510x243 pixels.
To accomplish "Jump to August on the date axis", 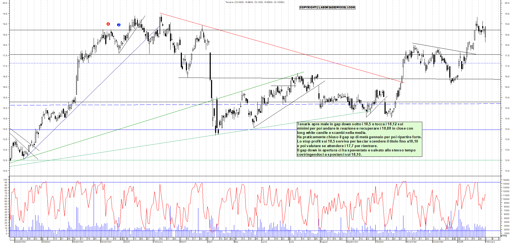I will pyautogui.click(x=324, y=242).
